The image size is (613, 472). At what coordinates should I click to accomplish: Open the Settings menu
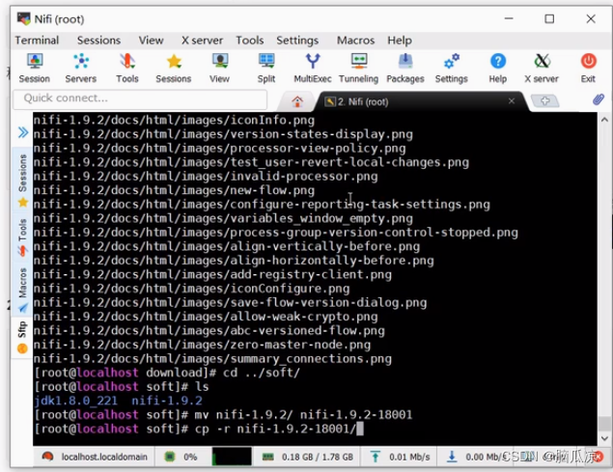click(297, 41)
